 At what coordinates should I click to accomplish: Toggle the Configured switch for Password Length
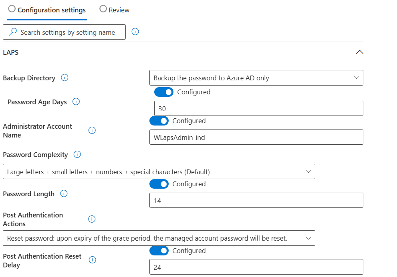point(159,184)
